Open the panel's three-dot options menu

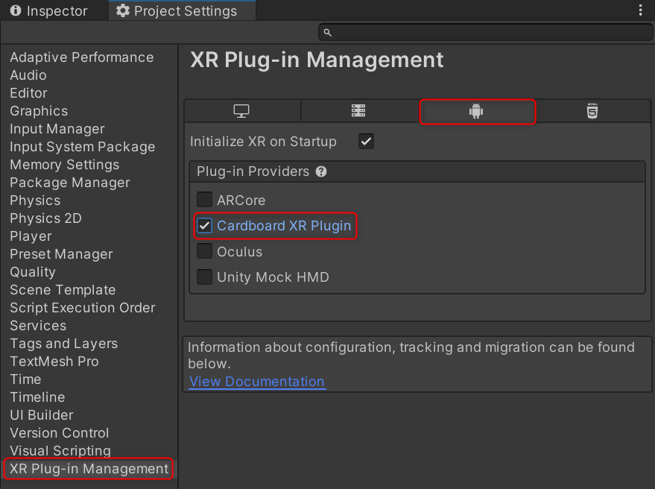click(x=640, y=10)
